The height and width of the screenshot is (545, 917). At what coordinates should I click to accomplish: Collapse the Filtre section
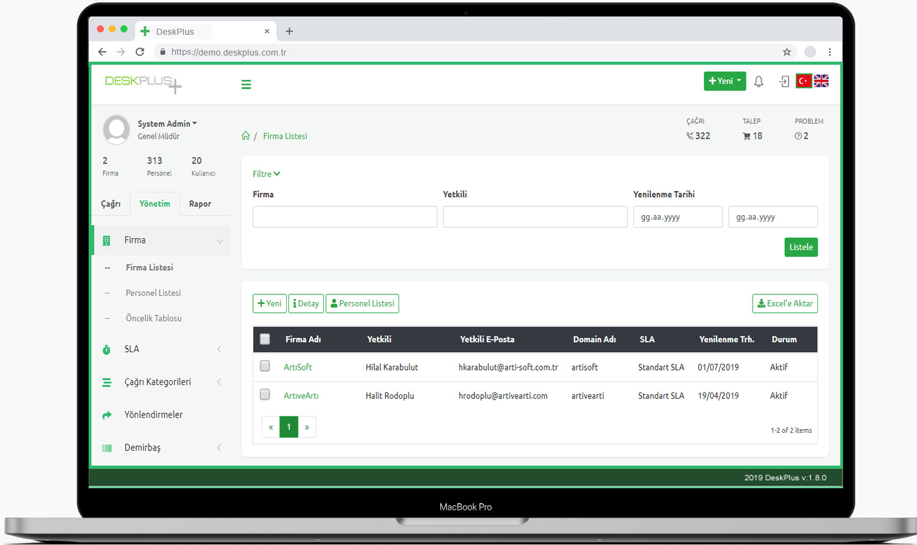(x=267, y=174)
